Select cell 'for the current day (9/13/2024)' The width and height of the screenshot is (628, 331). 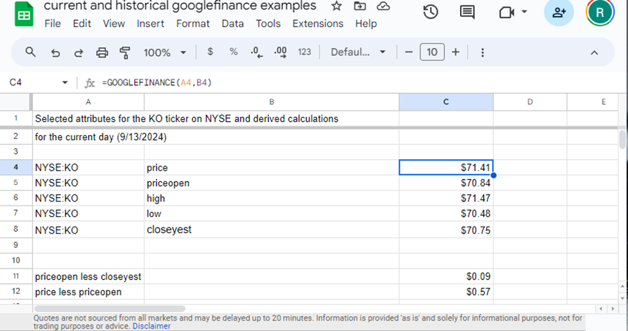click(x=88, y=137)
